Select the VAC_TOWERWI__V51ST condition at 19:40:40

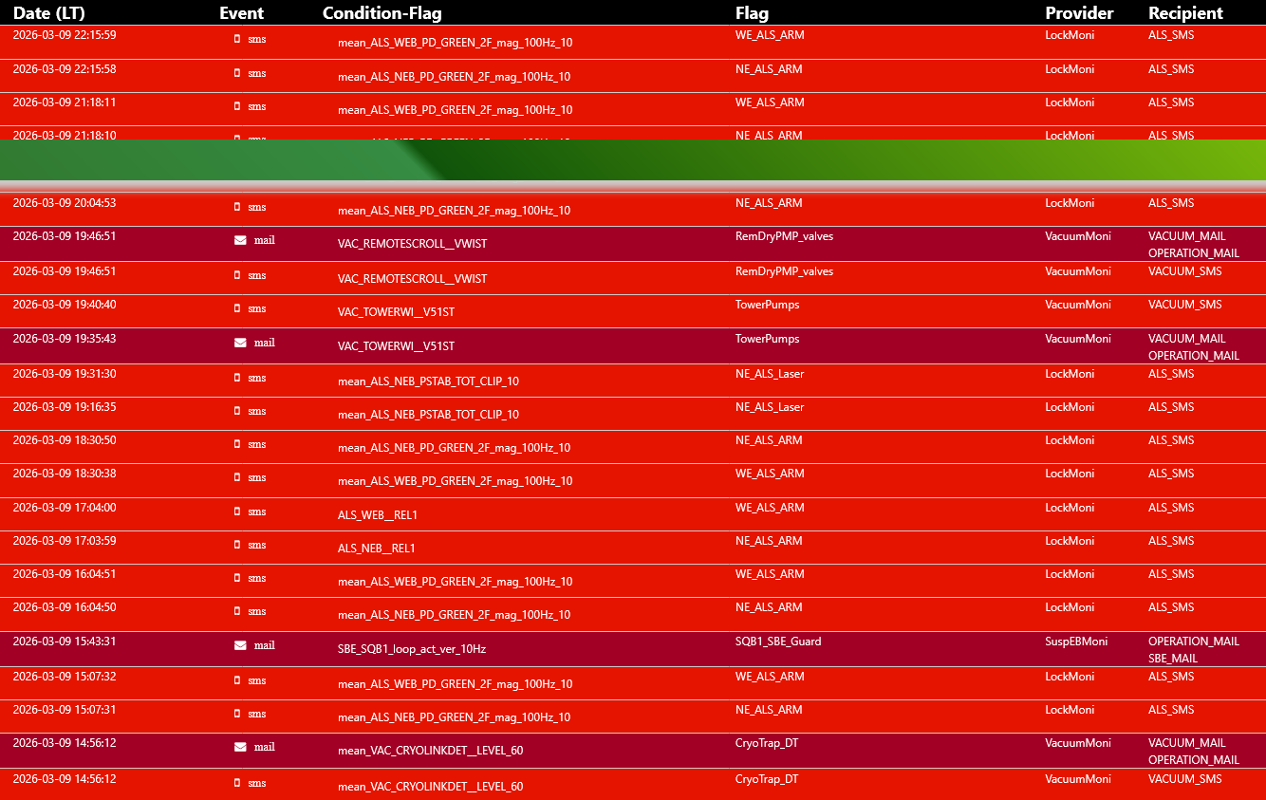[x=396, y=312]
